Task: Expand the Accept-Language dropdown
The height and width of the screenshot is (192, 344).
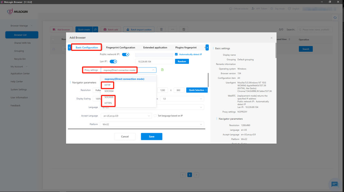Action: tap(126, 116)
